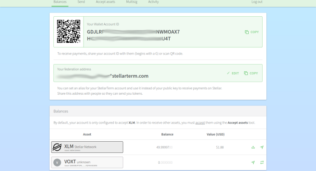
Task: Click the Log out link
Action: (257, 2)
